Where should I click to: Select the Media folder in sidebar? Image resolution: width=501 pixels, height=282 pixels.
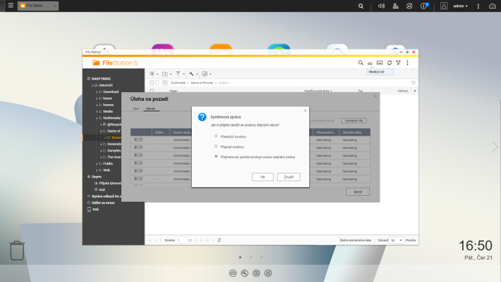tap(107, 111)
